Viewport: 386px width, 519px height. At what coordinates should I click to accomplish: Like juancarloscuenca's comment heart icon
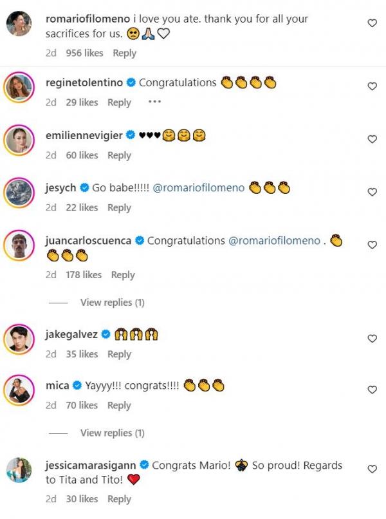tap(371, 245)
